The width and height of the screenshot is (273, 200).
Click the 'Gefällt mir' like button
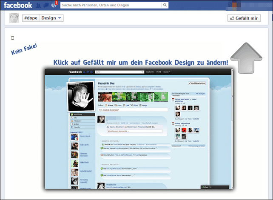coord(244,18)
